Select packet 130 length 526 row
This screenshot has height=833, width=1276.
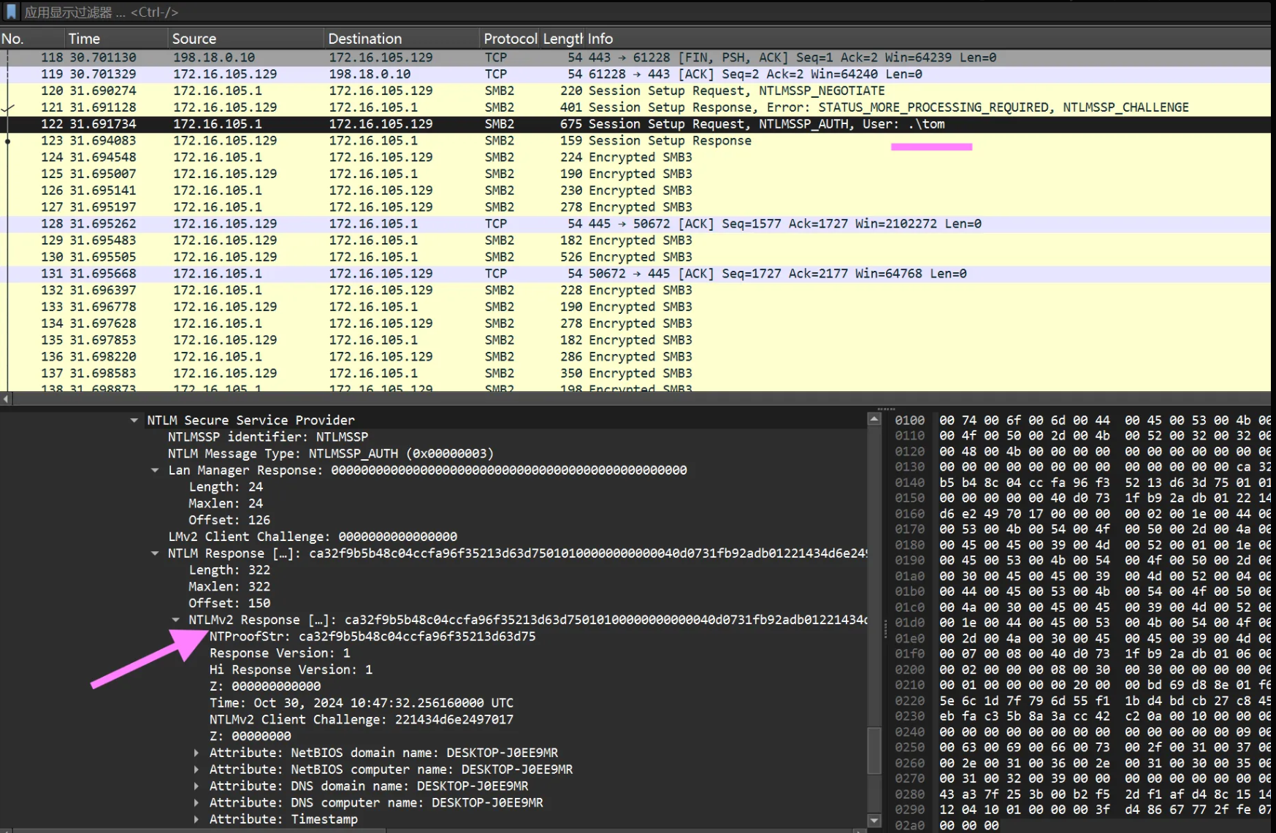pos(635,257)
